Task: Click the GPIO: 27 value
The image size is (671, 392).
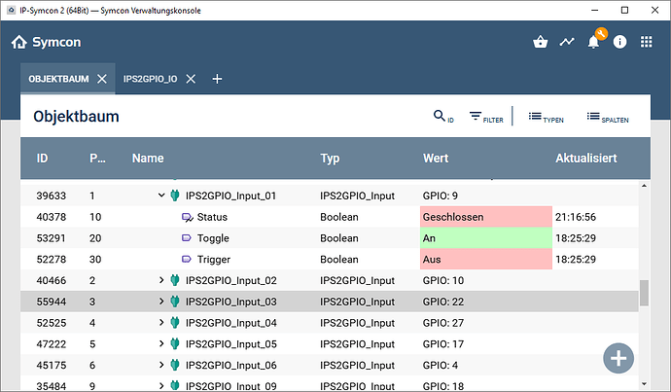Action: click(x=443, y=323)
